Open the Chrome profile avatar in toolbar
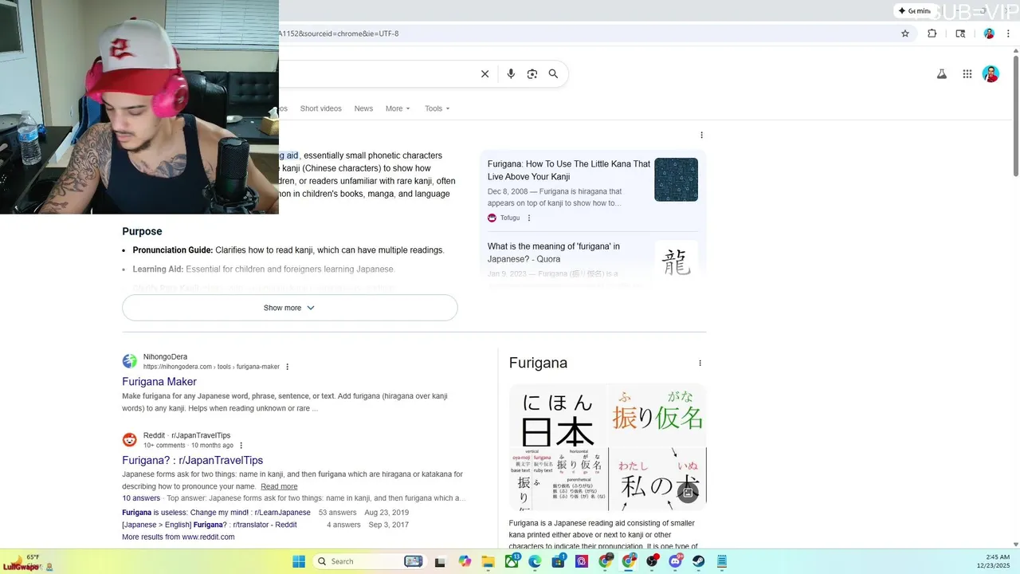Viewport: 1020px width, 574px height. (x=989, y=33)
